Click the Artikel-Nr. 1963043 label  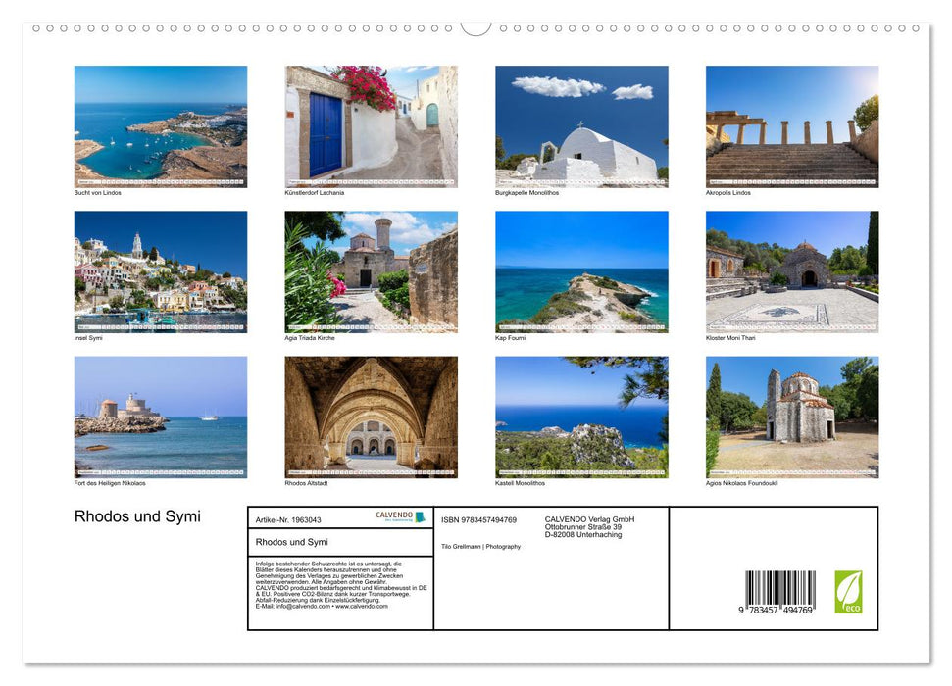[287, 519]
